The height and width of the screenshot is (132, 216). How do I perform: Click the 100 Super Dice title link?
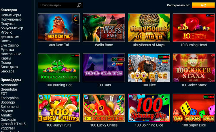tap(194, 125)
